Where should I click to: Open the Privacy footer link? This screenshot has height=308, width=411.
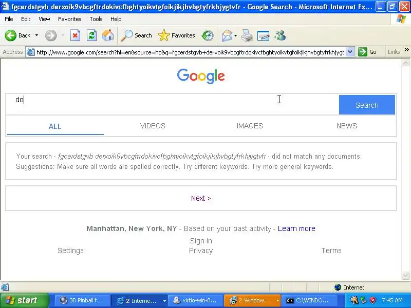click(x=201, y=251)
